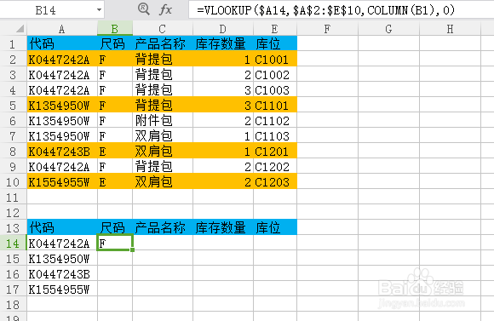This screenshot has height=321, width=494.
Task: Open the Name Box dropdown arrow
Action: tap(99, 10)
